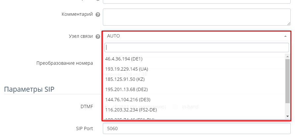Click the SIP Port label
This screenshot has height=139, width=295.
point(84,128)
